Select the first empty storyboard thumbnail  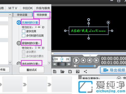tap(12, 84)
